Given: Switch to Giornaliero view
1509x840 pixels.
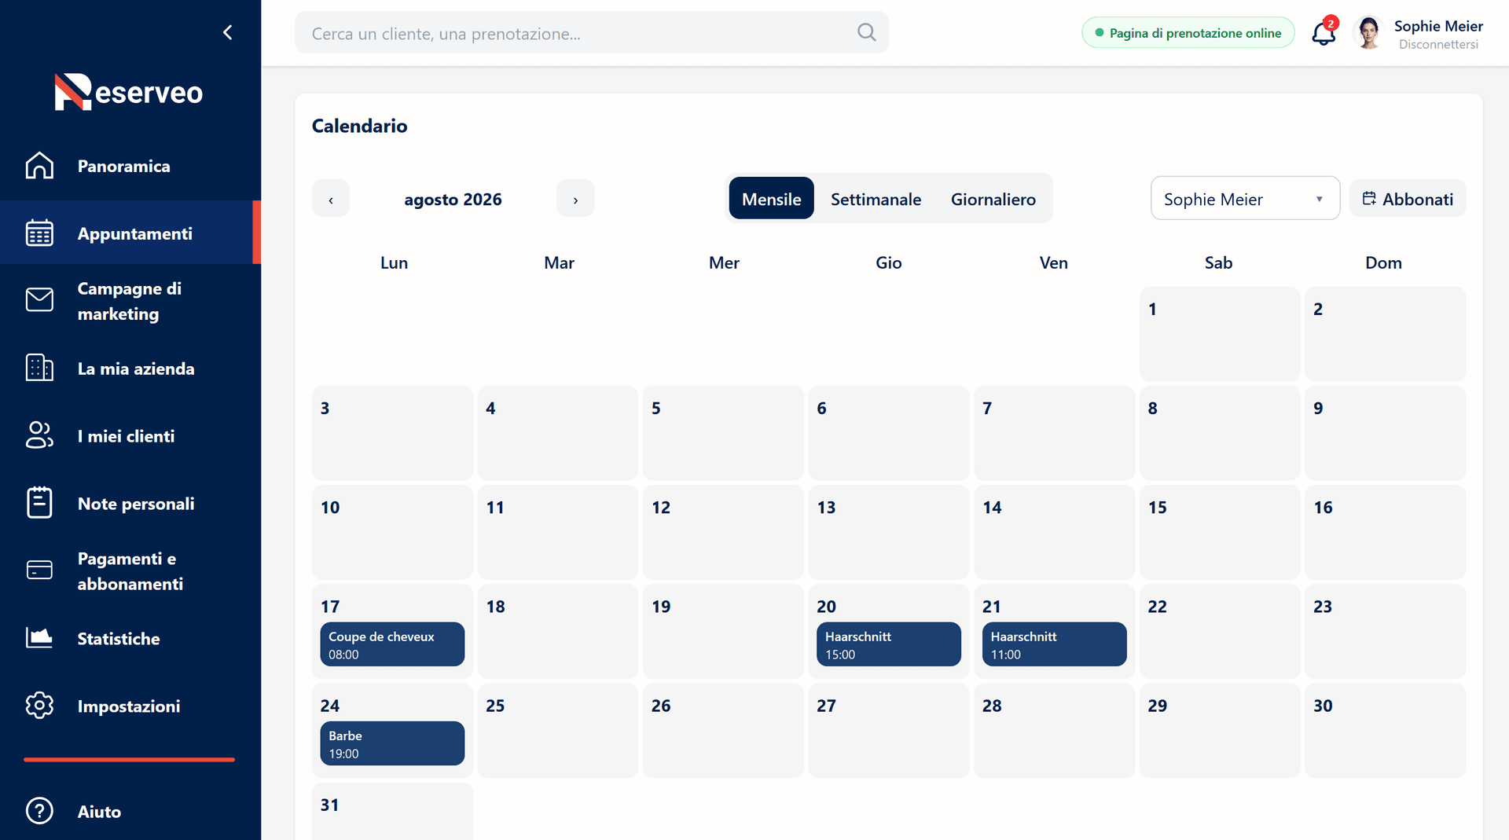Looking at the screenshot, I should tap(993, 199).
